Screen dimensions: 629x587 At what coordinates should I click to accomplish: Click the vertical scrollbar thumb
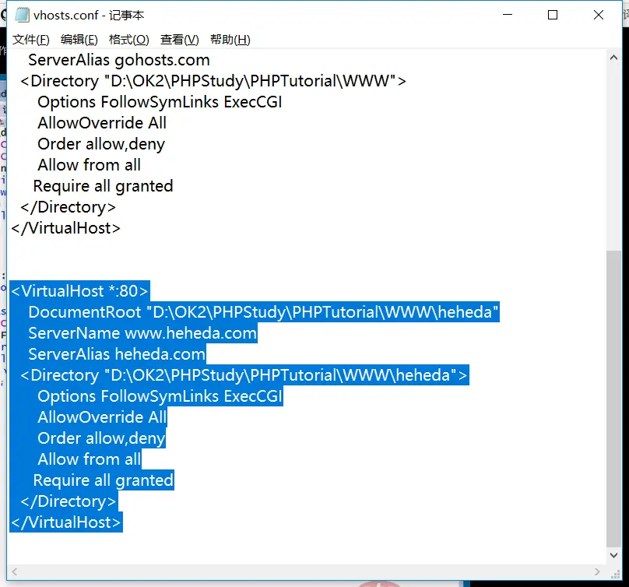613,399
